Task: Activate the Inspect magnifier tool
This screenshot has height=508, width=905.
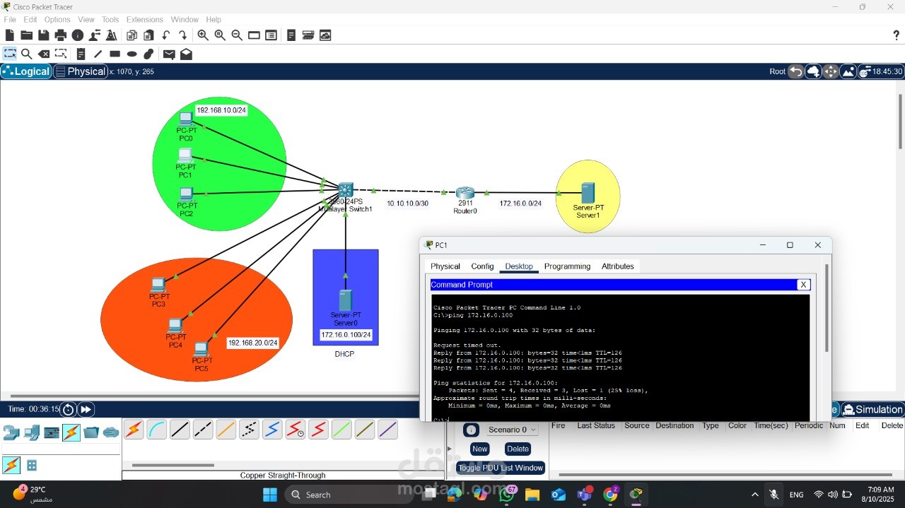Action: point(27,54)
